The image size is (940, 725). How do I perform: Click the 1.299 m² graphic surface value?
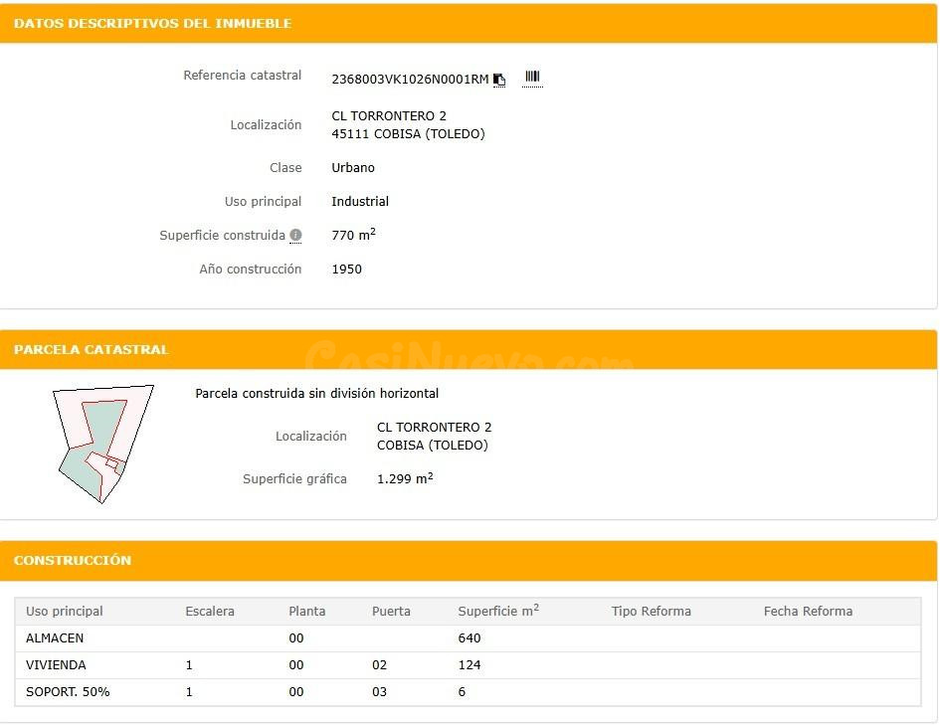405,478
